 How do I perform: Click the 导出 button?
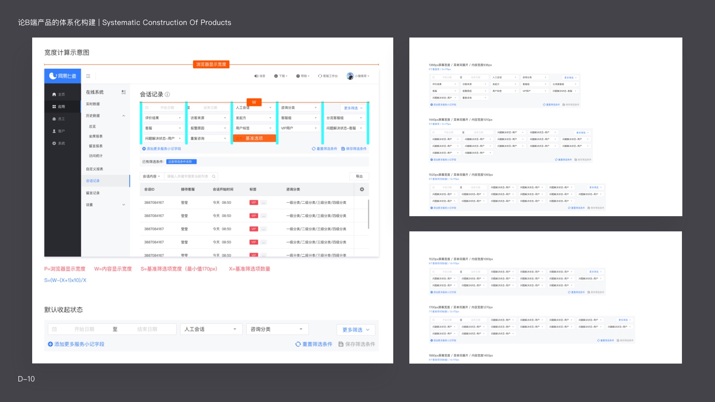coord(359,176)
